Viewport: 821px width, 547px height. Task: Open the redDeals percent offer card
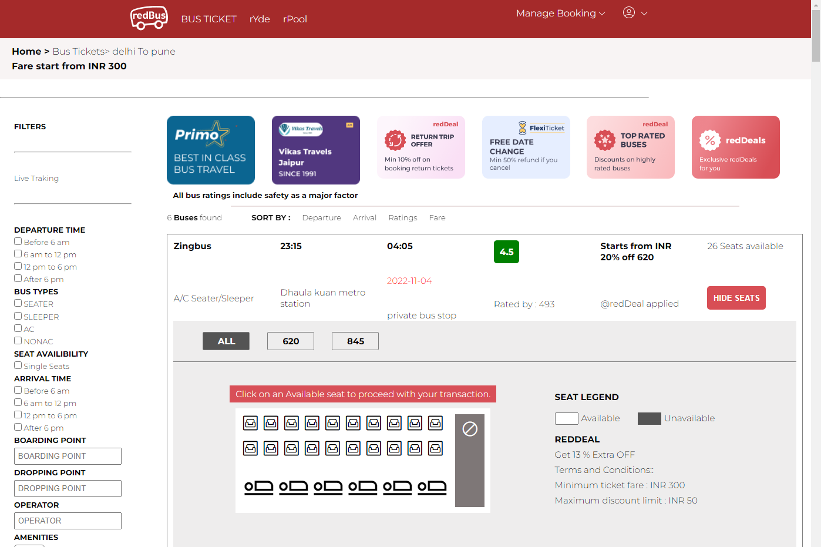[x=735, y=147]
